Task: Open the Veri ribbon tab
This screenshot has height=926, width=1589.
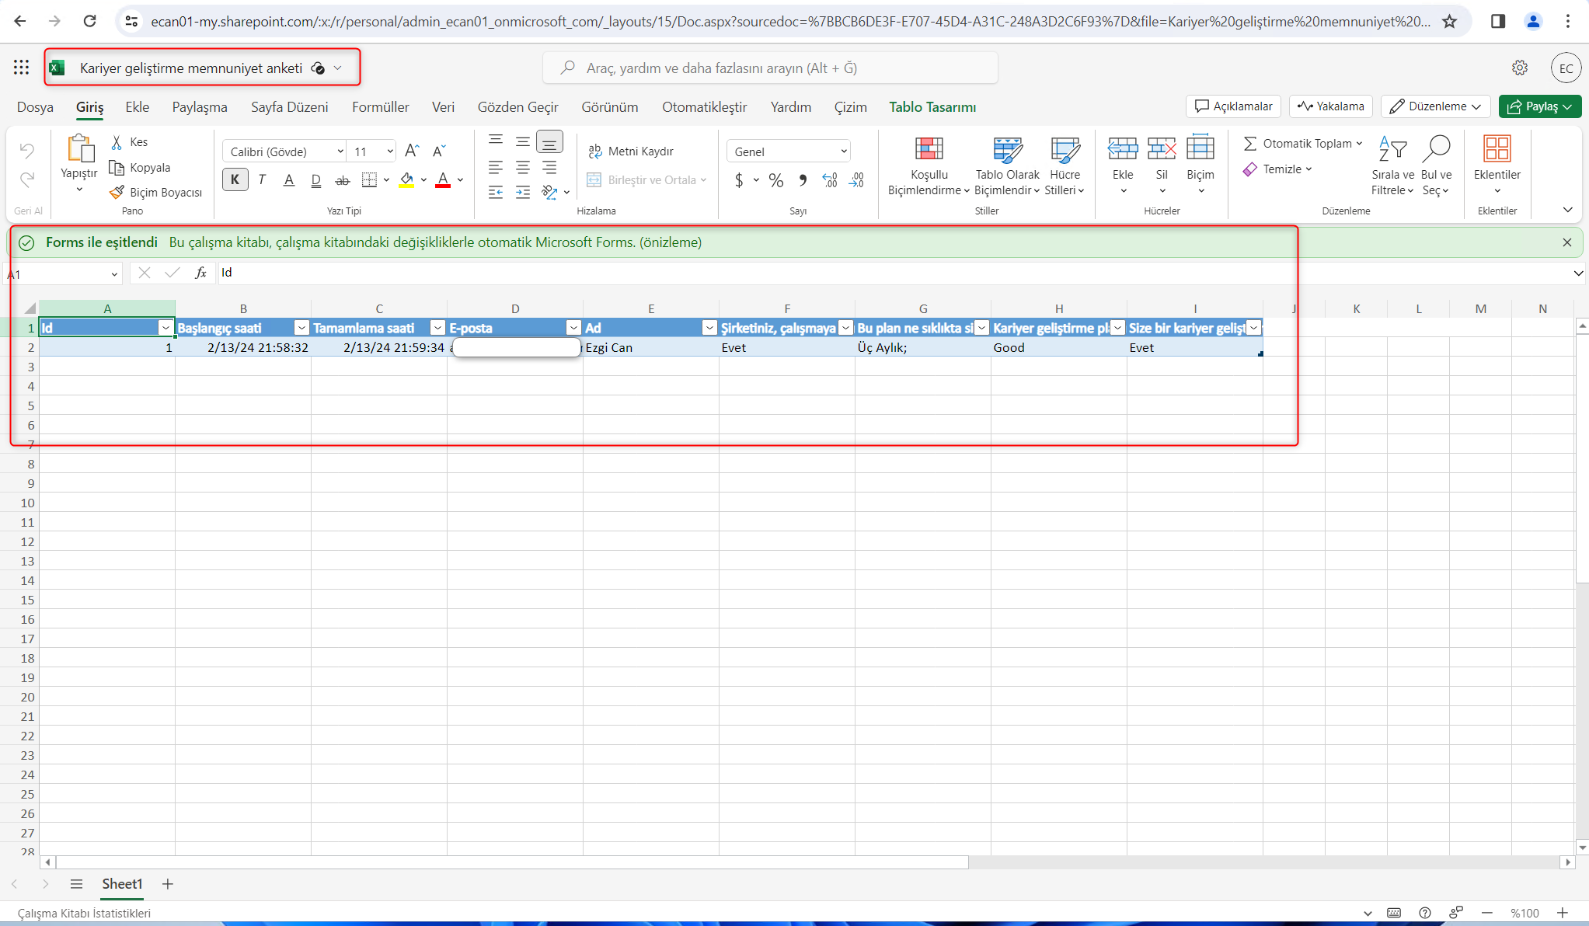Action: point(443,107)
